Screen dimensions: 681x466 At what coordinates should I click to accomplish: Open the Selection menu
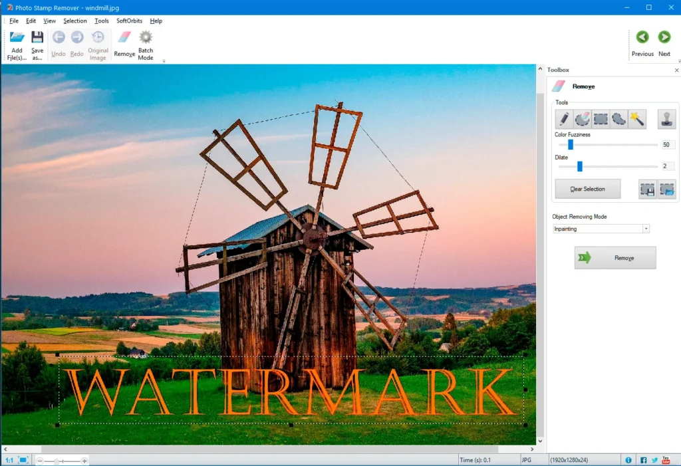point(74,21)
